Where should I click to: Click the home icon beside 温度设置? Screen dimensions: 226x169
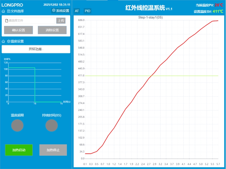click(3, 41)
